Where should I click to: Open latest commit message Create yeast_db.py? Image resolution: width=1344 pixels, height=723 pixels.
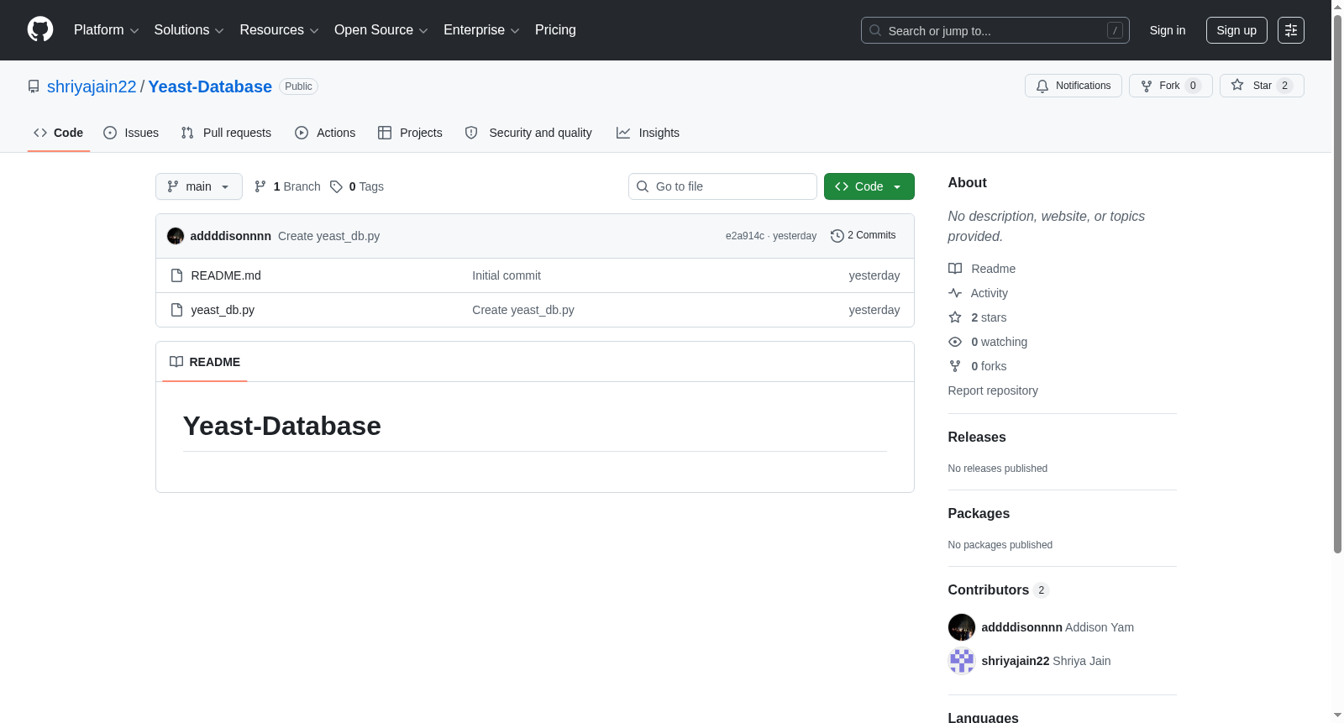pos(328,236)
